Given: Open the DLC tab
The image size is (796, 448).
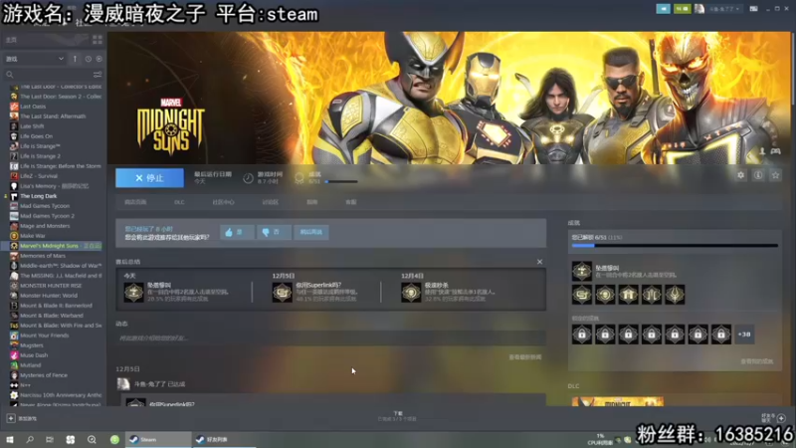Looking at the screenshot, I should coord(179,202).
